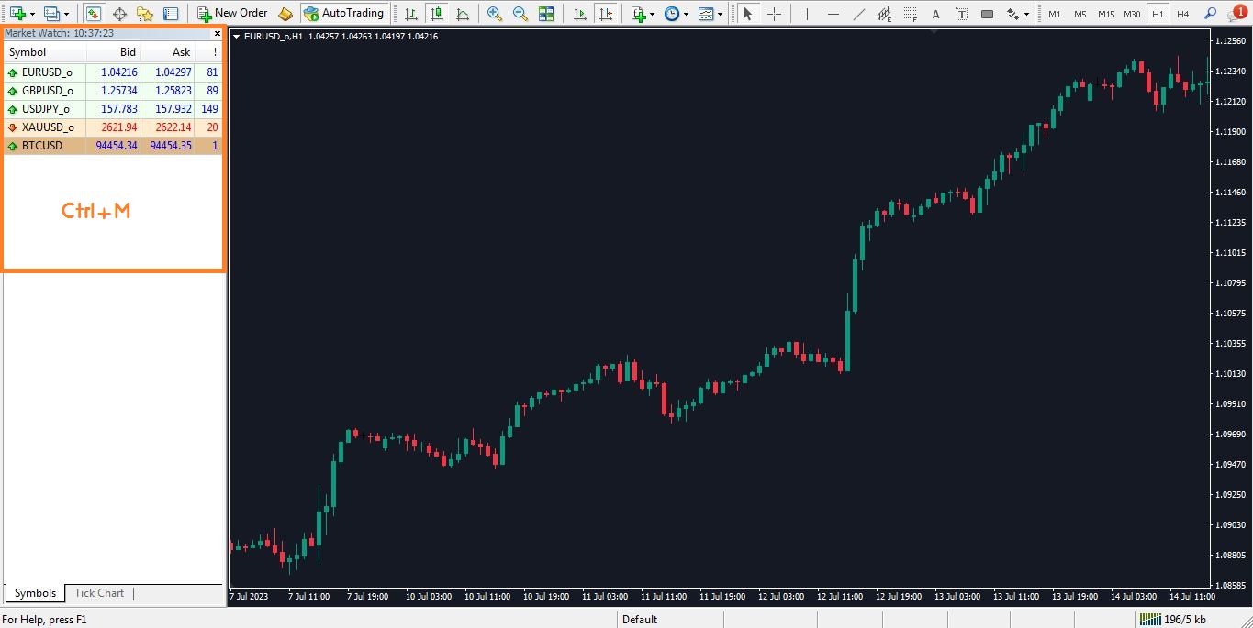The height and width of the screenshot is (628, 1253).
Task: Select BTCUSD row in Market Watch
Action: click(x=113, y=145)
